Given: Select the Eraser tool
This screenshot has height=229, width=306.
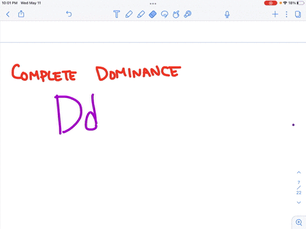Looking at the screenshot, I should [x=153, y=14].
